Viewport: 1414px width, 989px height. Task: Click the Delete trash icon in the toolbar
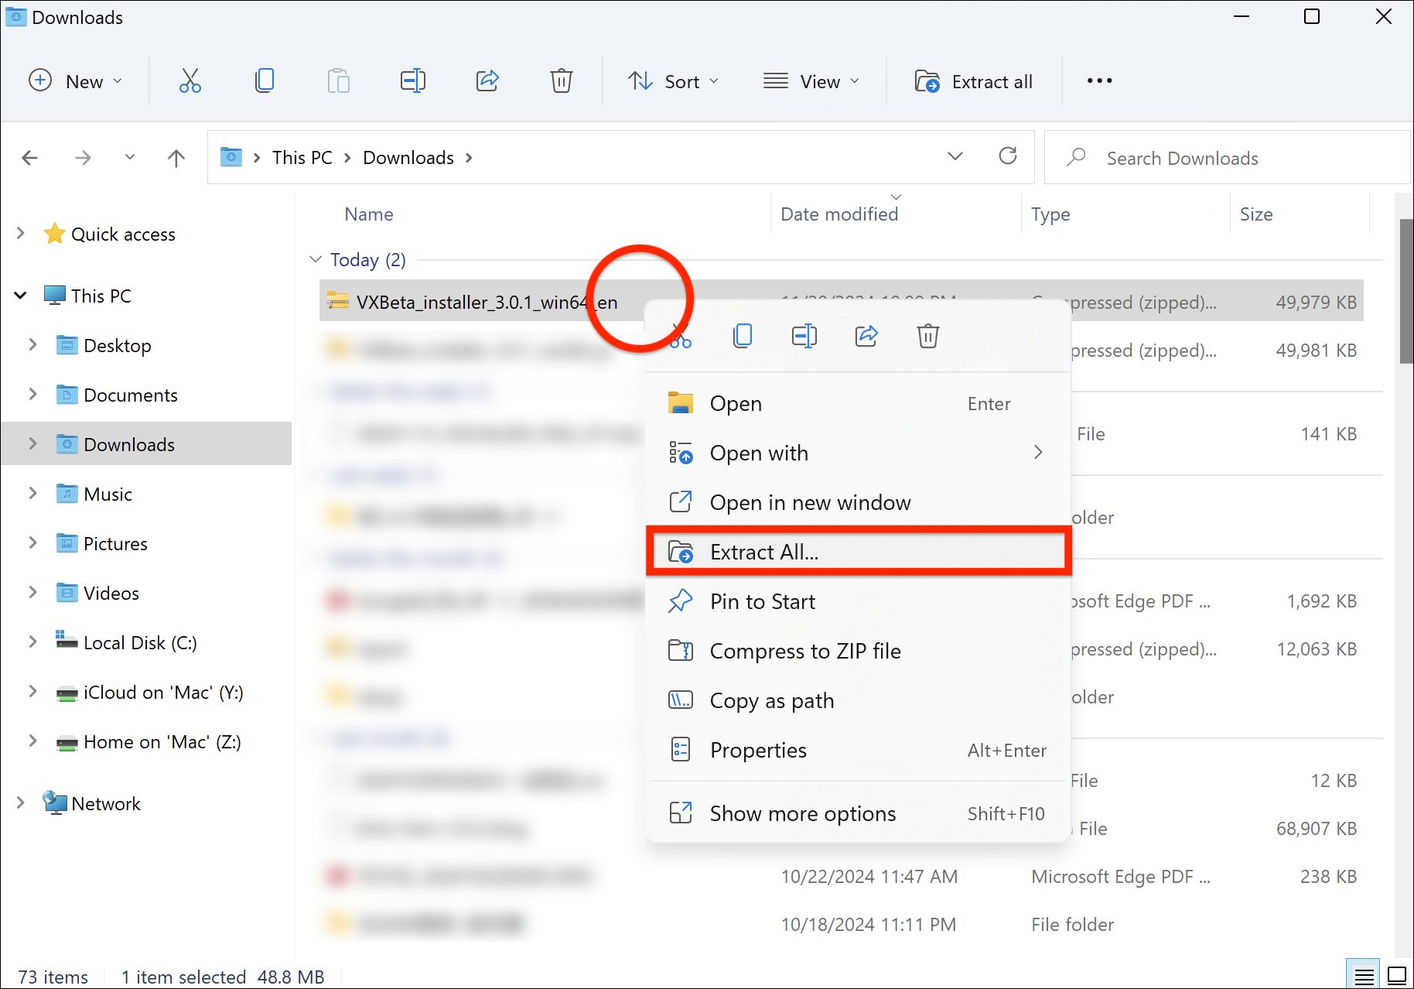pyautogui.click(x=561, y=80)
